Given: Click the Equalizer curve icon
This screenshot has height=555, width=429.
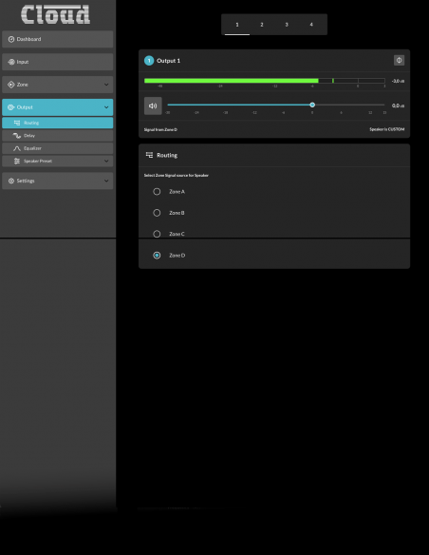Looking at the screenshot, I should pyautogui.click(x=17, y=148).
